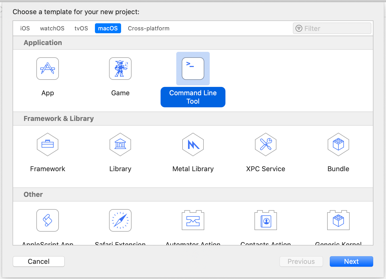Click the Library template label
Image resolution: width=386 pixels, height=279 pixels.
click(120, 169)
